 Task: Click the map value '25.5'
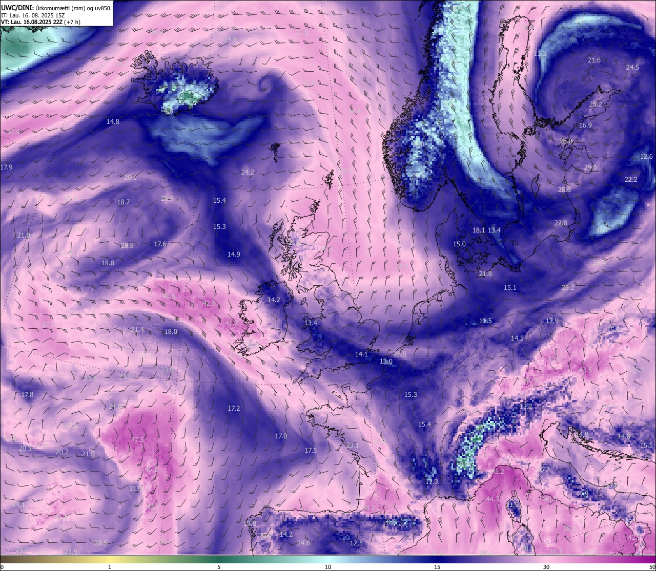click(x=400, y=354)
